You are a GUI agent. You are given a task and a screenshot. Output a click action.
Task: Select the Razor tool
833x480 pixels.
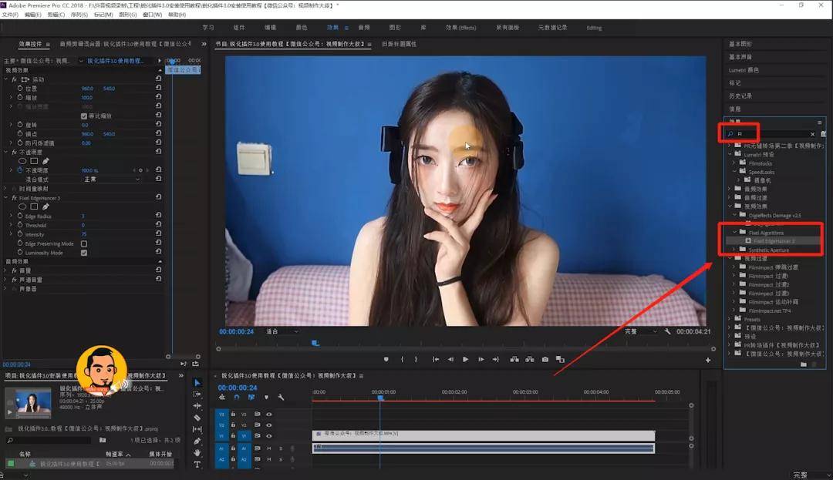pos(197,418)
